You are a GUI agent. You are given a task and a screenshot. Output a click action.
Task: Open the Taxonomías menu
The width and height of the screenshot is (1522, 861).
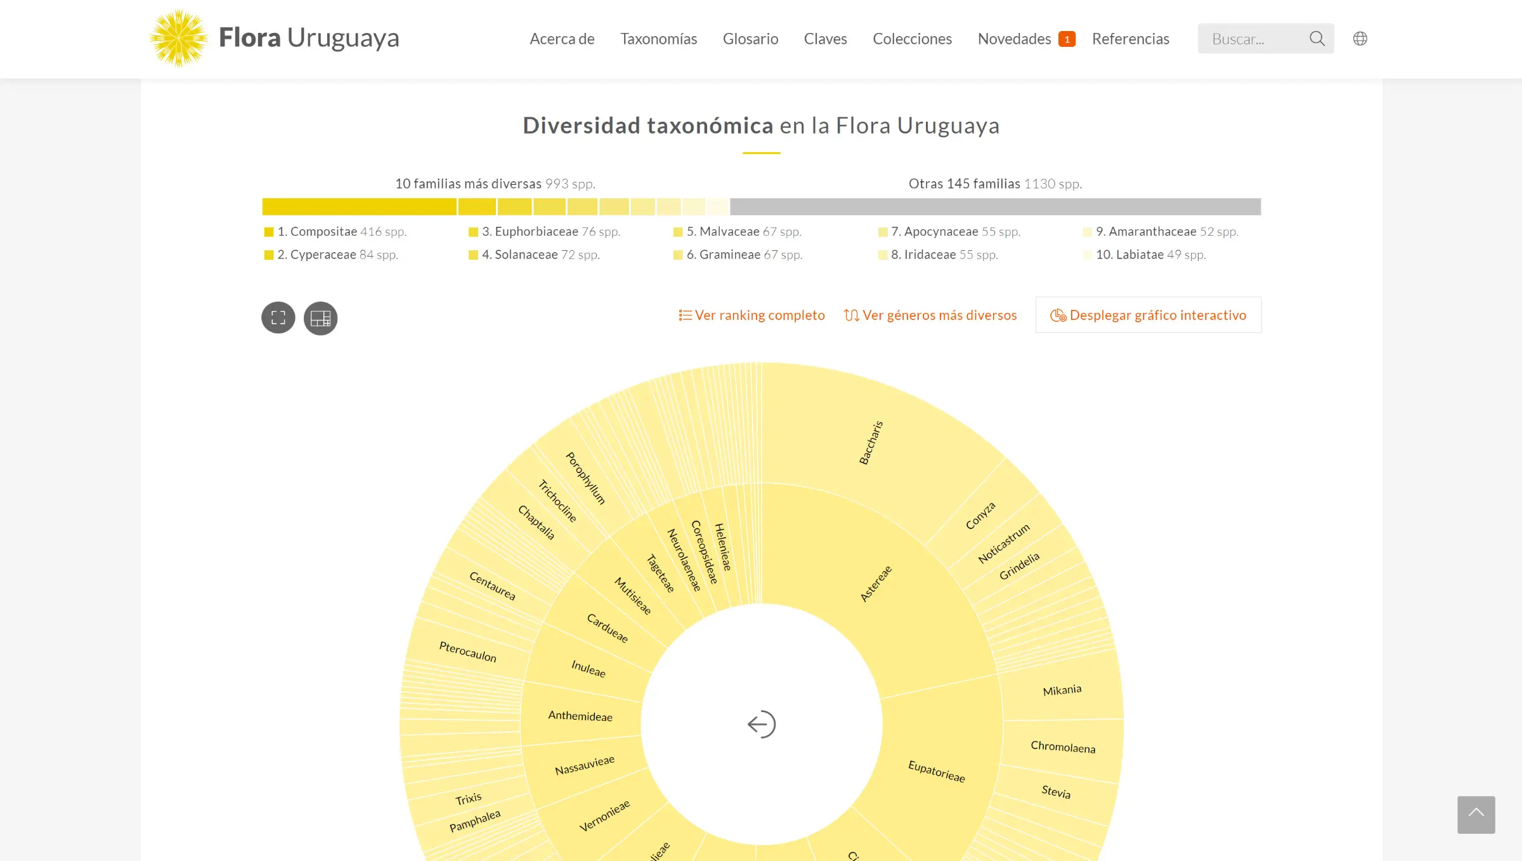[658, 39]
